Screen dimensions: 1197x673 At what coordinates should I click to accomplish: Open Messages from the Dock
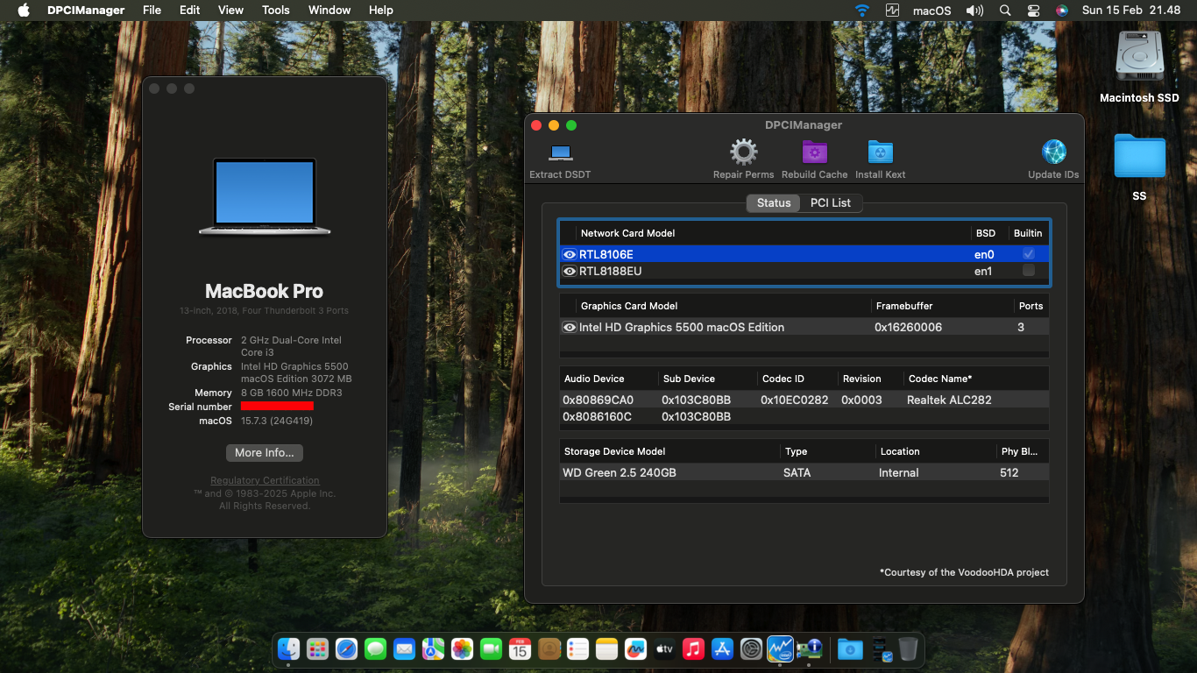(x=375, y=648)
